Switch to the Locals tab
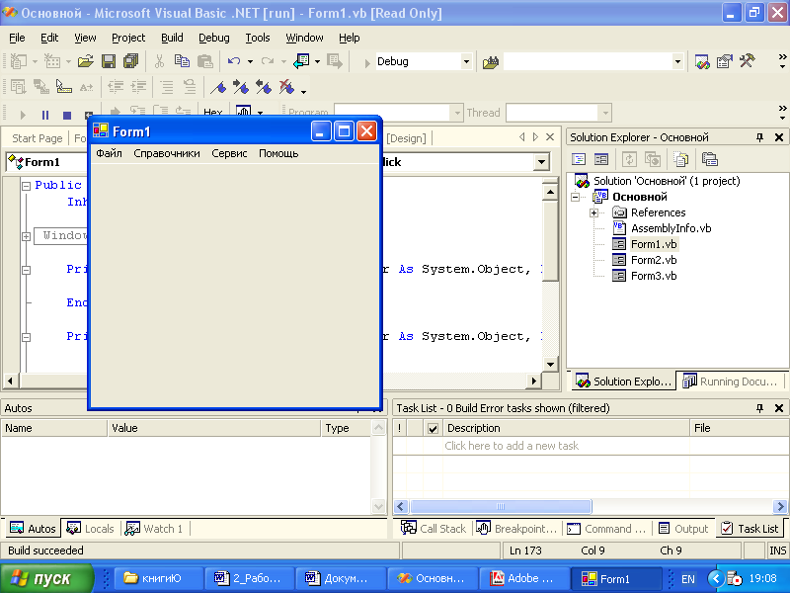Image resolution: width=790 pixels, height=593 pixels. pos(91,529)
